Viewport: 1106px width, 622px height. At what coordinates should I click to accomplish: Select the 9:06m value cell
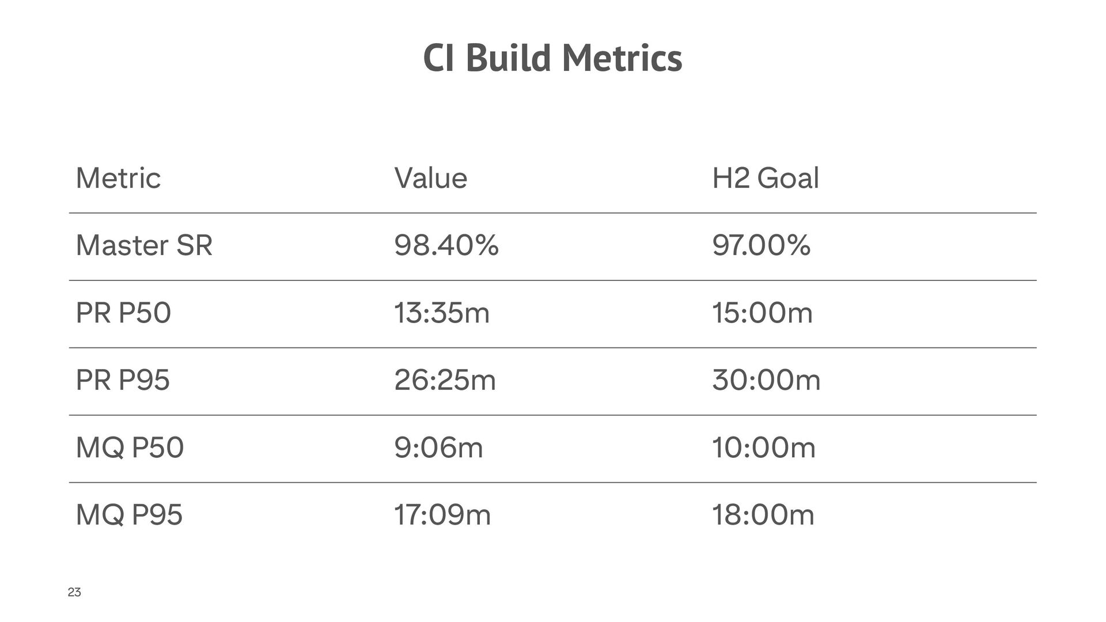438,447
